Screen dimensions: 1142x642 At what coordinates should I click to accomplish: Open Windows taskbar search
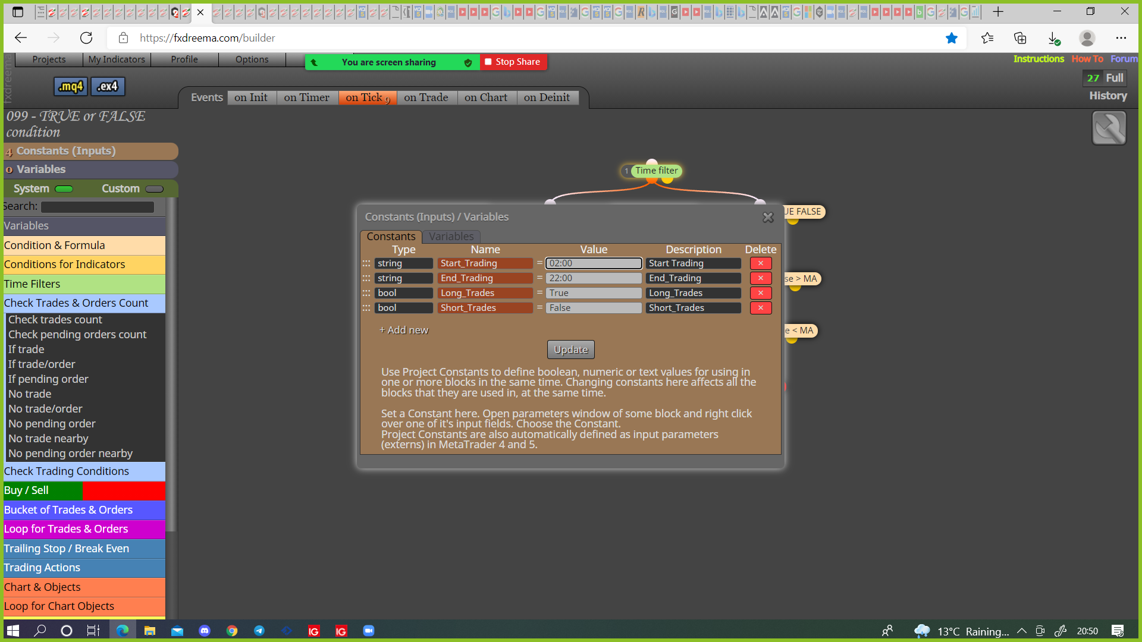tap(40, 631)
